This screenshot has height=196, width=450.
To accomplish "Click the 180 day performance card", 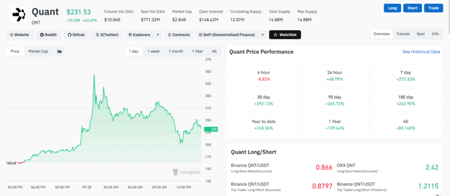I will point(406,100).
